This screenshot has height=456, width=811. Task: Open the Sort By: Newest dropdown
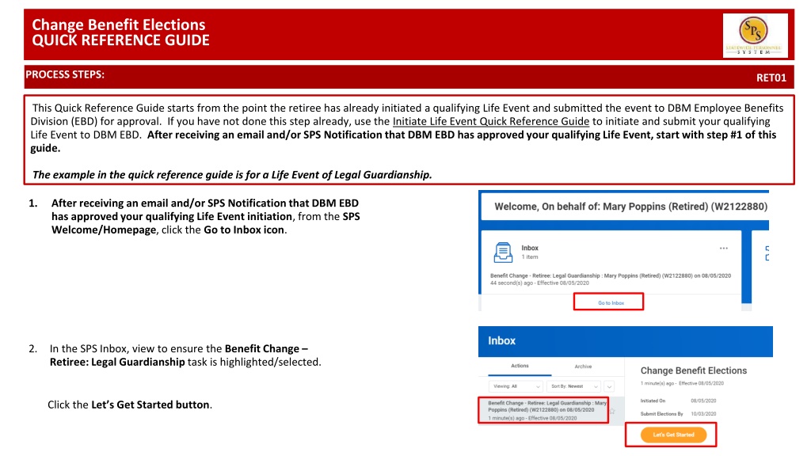pyautogui.click(x=574, y=386)
